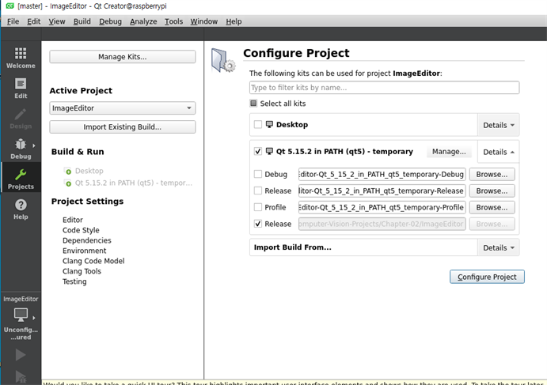547x385 pixels.
Task: Collapse Details for Qt 5.15.2 kit
Action: (x=498, y=152)
